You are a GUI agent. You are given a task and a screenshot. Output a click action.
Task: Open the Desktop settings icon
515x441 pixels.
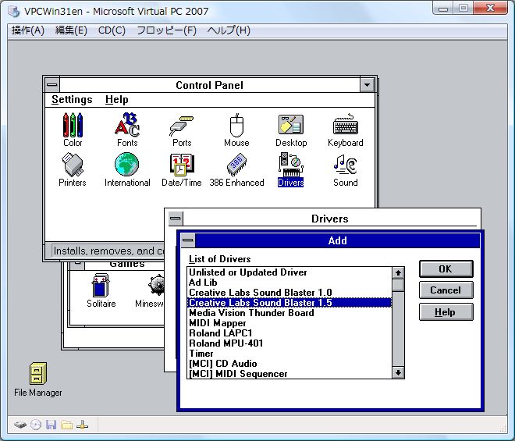pyautogui.click(x=291, y=130)
